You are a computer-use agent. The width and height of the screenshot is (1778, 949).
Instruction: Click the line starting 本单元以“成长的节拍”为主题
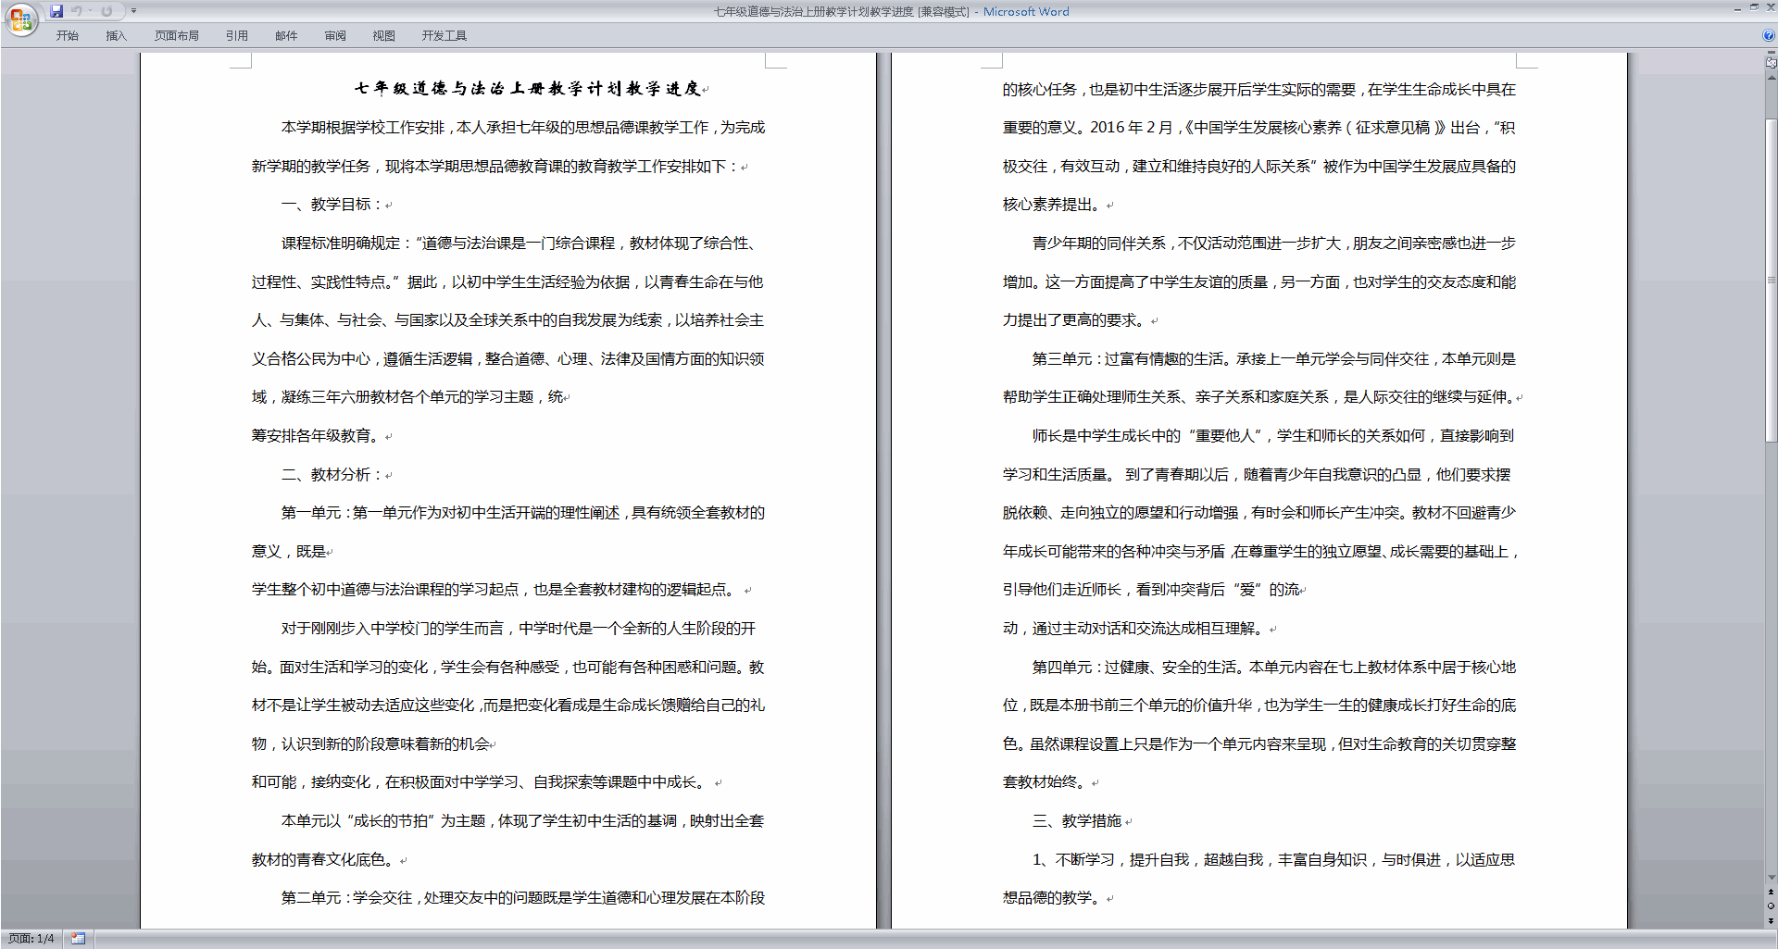click(x=523, y=821)
